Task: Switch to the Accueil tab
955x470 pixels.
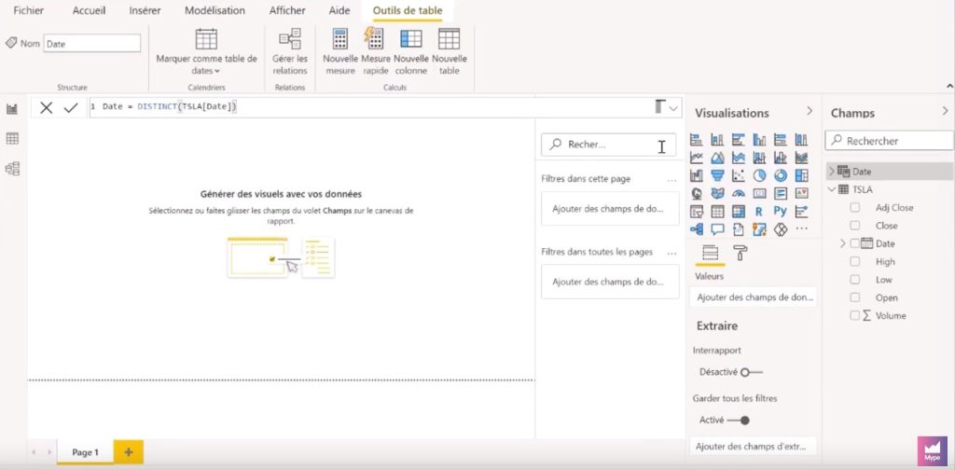Action: tap(89, 10)
